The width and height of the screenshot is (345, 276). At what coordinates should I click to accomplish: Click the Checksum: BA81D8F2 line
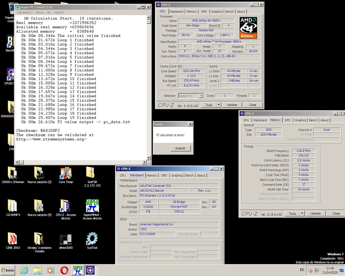pyautogui.click(x=38, y=130)
